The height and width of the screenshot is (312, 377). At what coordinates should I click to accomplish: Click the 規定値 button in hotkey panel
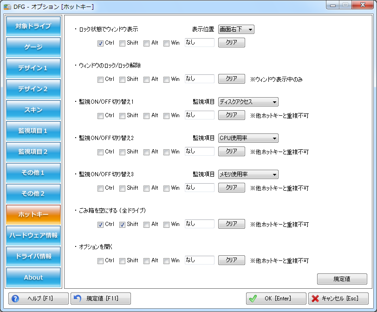click(342, 279)
